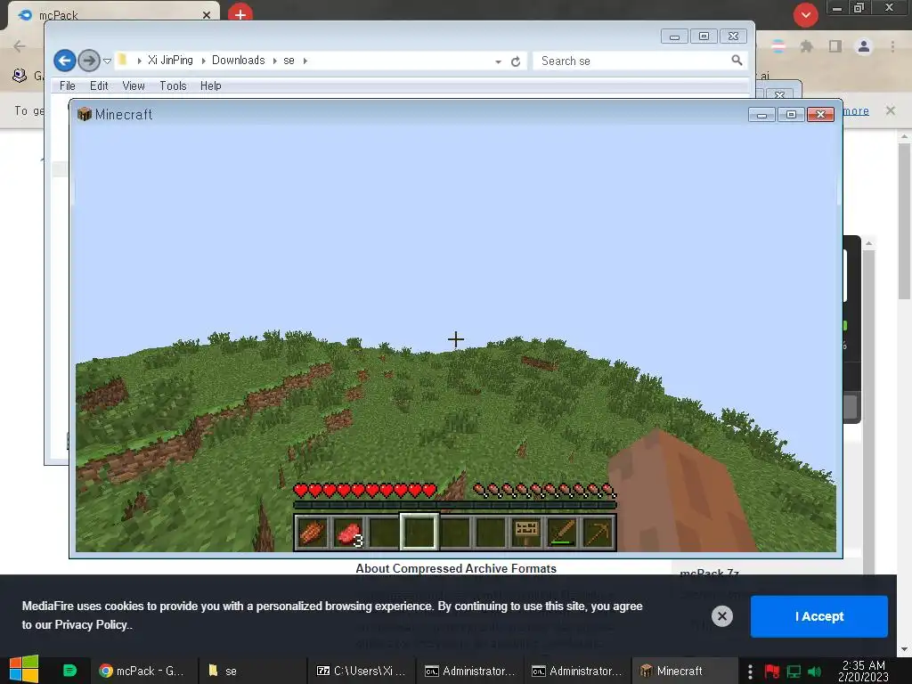Close the mcPack Chrome tab

click(207, 15)
